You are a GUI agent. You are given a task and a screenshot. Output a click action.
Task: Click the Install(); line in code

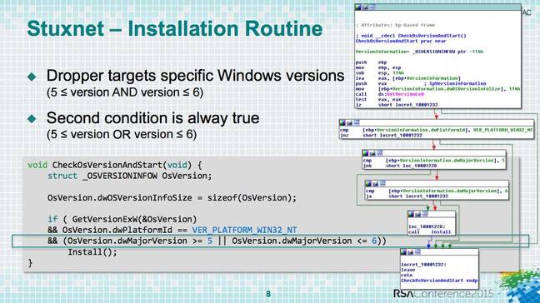click(92, 252)
